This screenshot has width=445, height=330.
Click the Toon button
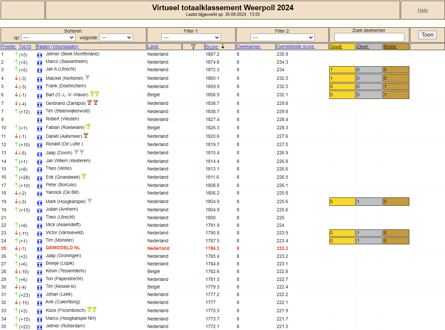pos(427,35)
